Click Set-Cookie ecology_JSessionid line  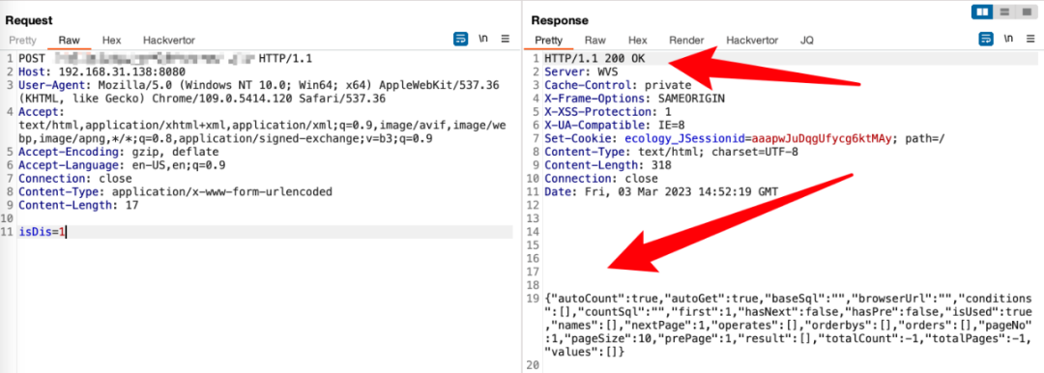[x=743, y=138]
